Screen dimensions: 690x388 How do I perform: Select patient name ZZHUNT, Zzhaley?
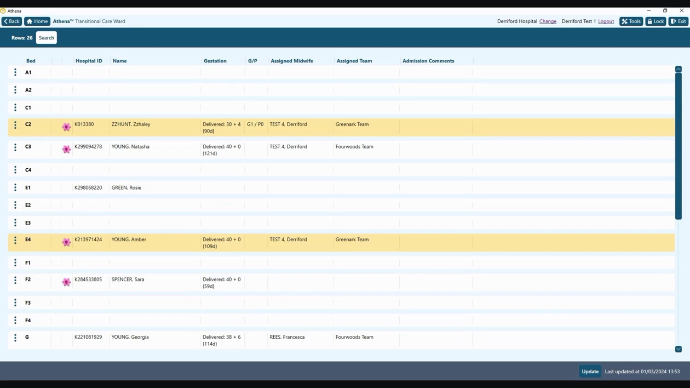point(131,124)
